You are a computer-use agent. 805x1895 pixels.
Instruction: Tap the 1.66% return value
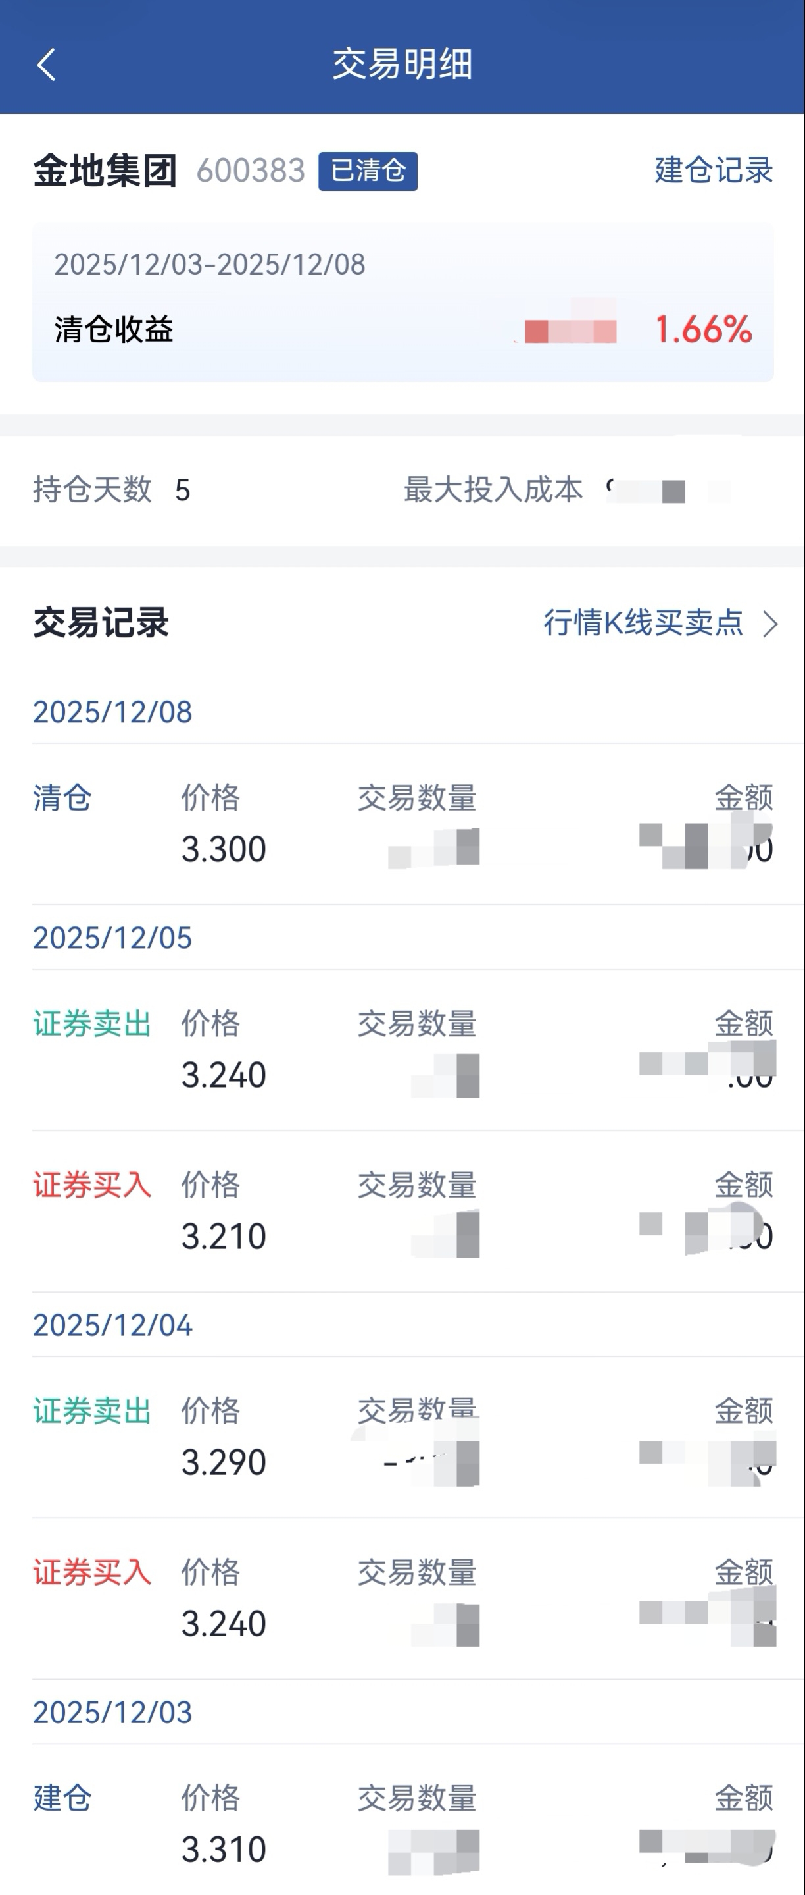coord(703,330)
